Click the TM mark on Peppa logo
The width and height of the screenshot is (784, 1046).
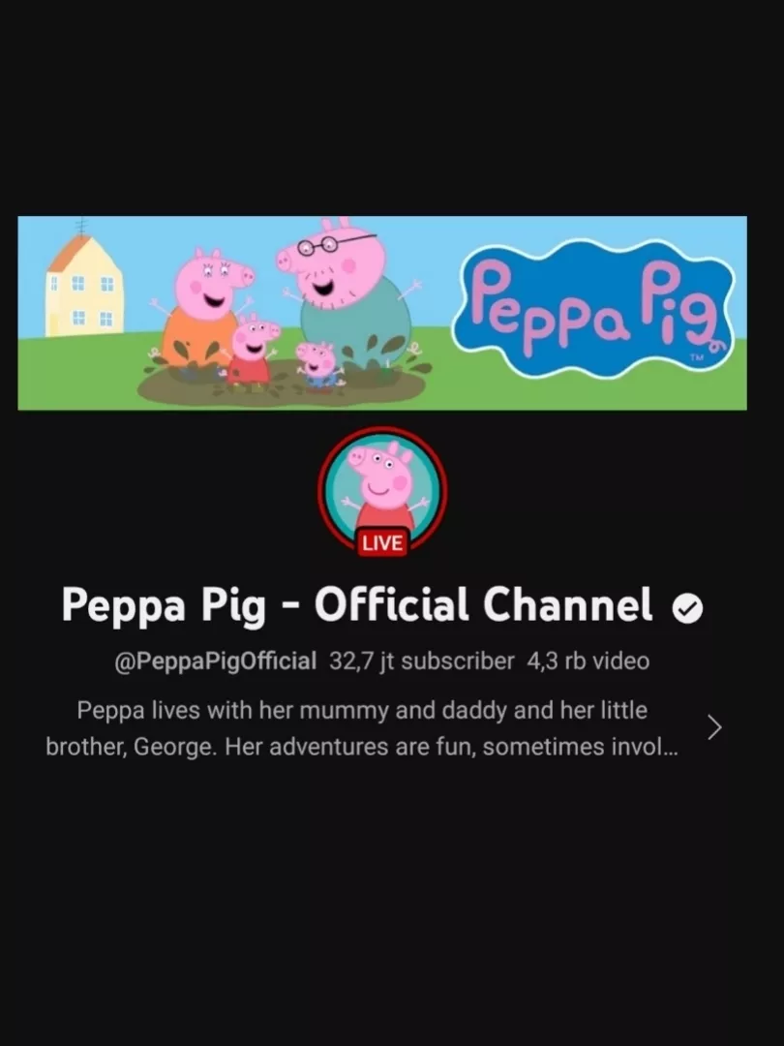(697, 359)
